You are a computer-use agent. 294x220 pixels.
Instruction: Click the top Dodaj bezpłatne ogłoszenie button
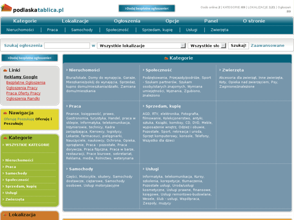coord(147,8)
